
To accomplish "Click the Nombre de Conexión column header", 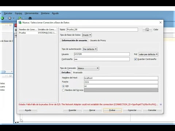I will (x=28, y=29).
